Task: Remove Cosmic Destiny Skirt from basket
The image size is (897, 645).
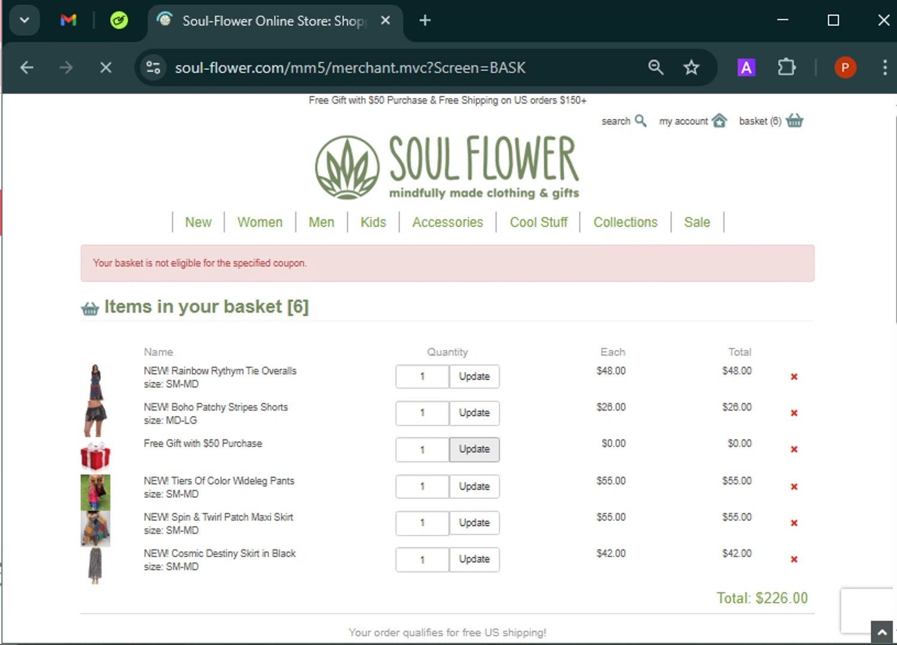Action: (x=794, y=560)
